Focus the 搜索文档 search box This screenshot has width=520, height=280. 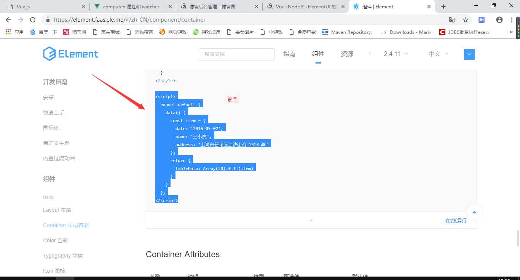point(237,54)
